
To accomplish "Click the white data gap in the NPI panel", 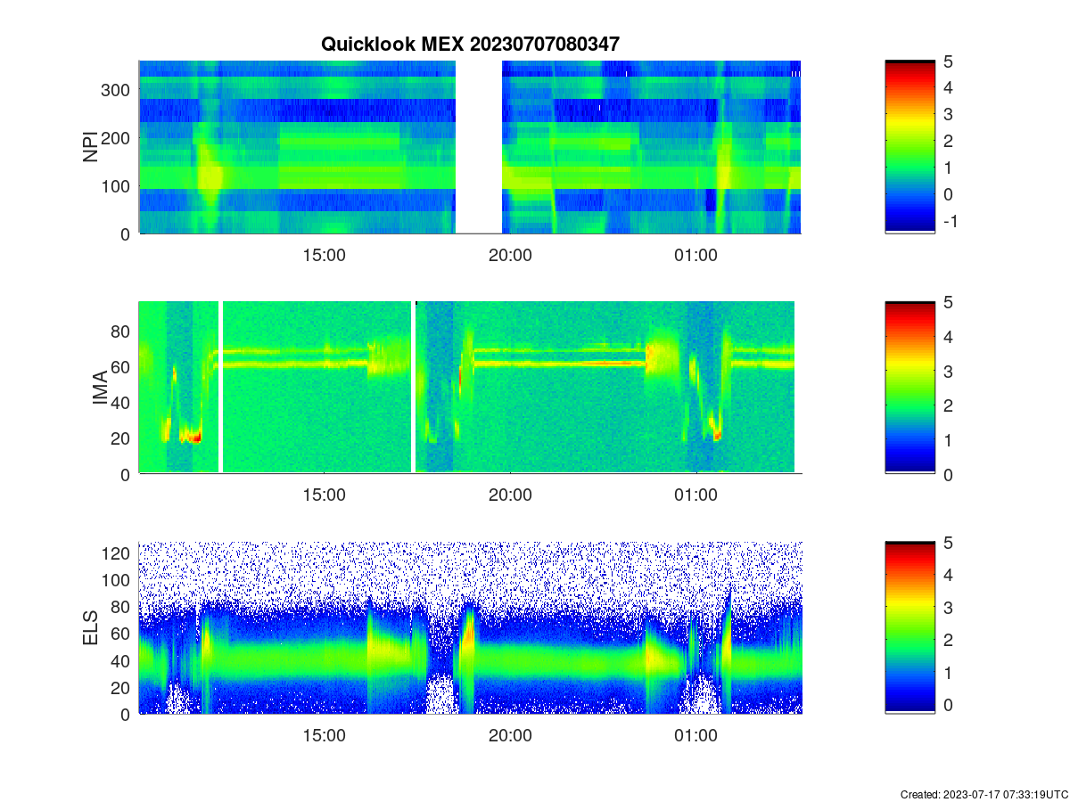I will pos(479,147).
